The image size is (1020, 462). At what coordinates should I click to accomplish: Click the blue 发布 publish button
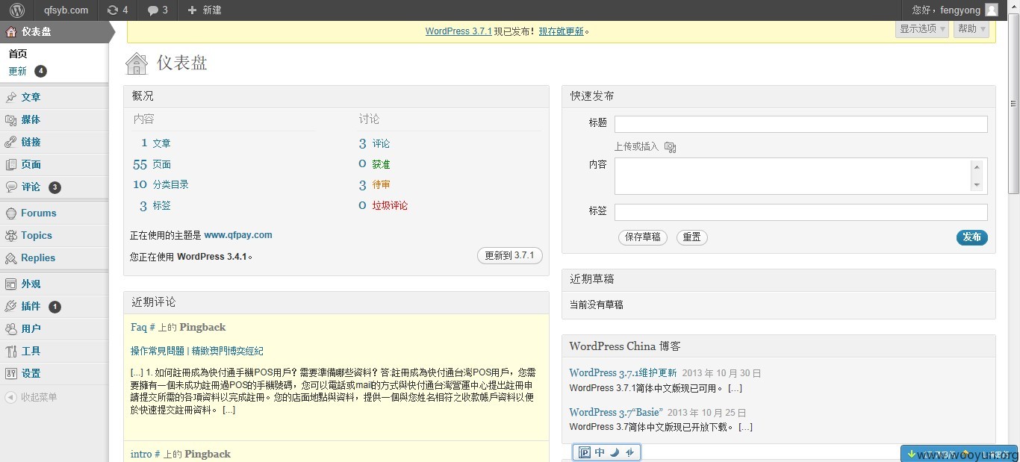pyautogui.click(x=972, y=237)
